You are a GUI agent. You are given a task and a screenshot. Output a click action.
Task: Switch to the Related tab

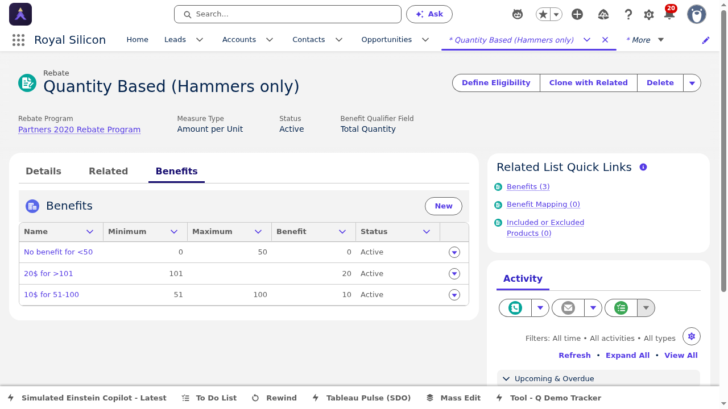click(x=108, y=172)
